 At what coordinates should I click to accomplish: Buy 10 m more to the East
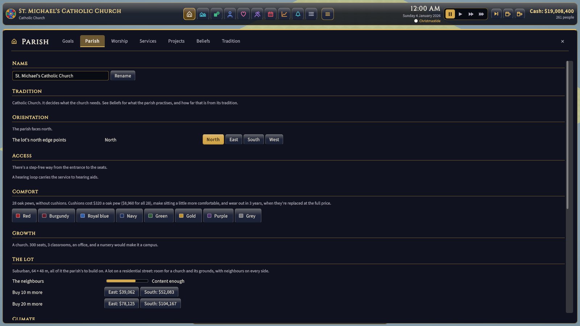(121, 292)
